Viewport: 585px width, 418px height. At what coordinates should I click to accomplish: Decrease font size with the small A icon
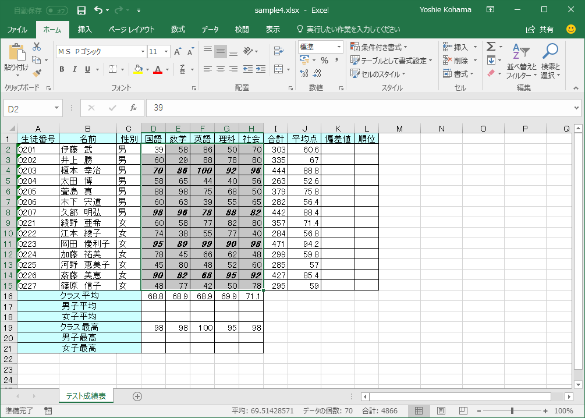click(191, 51)
